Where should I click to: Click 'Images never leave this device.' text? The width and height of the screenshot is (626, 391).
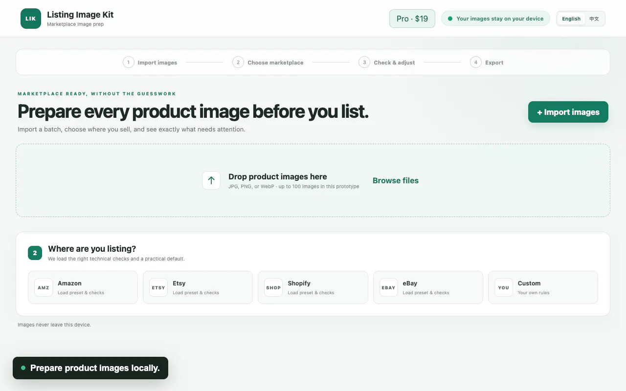coord(54,325)
